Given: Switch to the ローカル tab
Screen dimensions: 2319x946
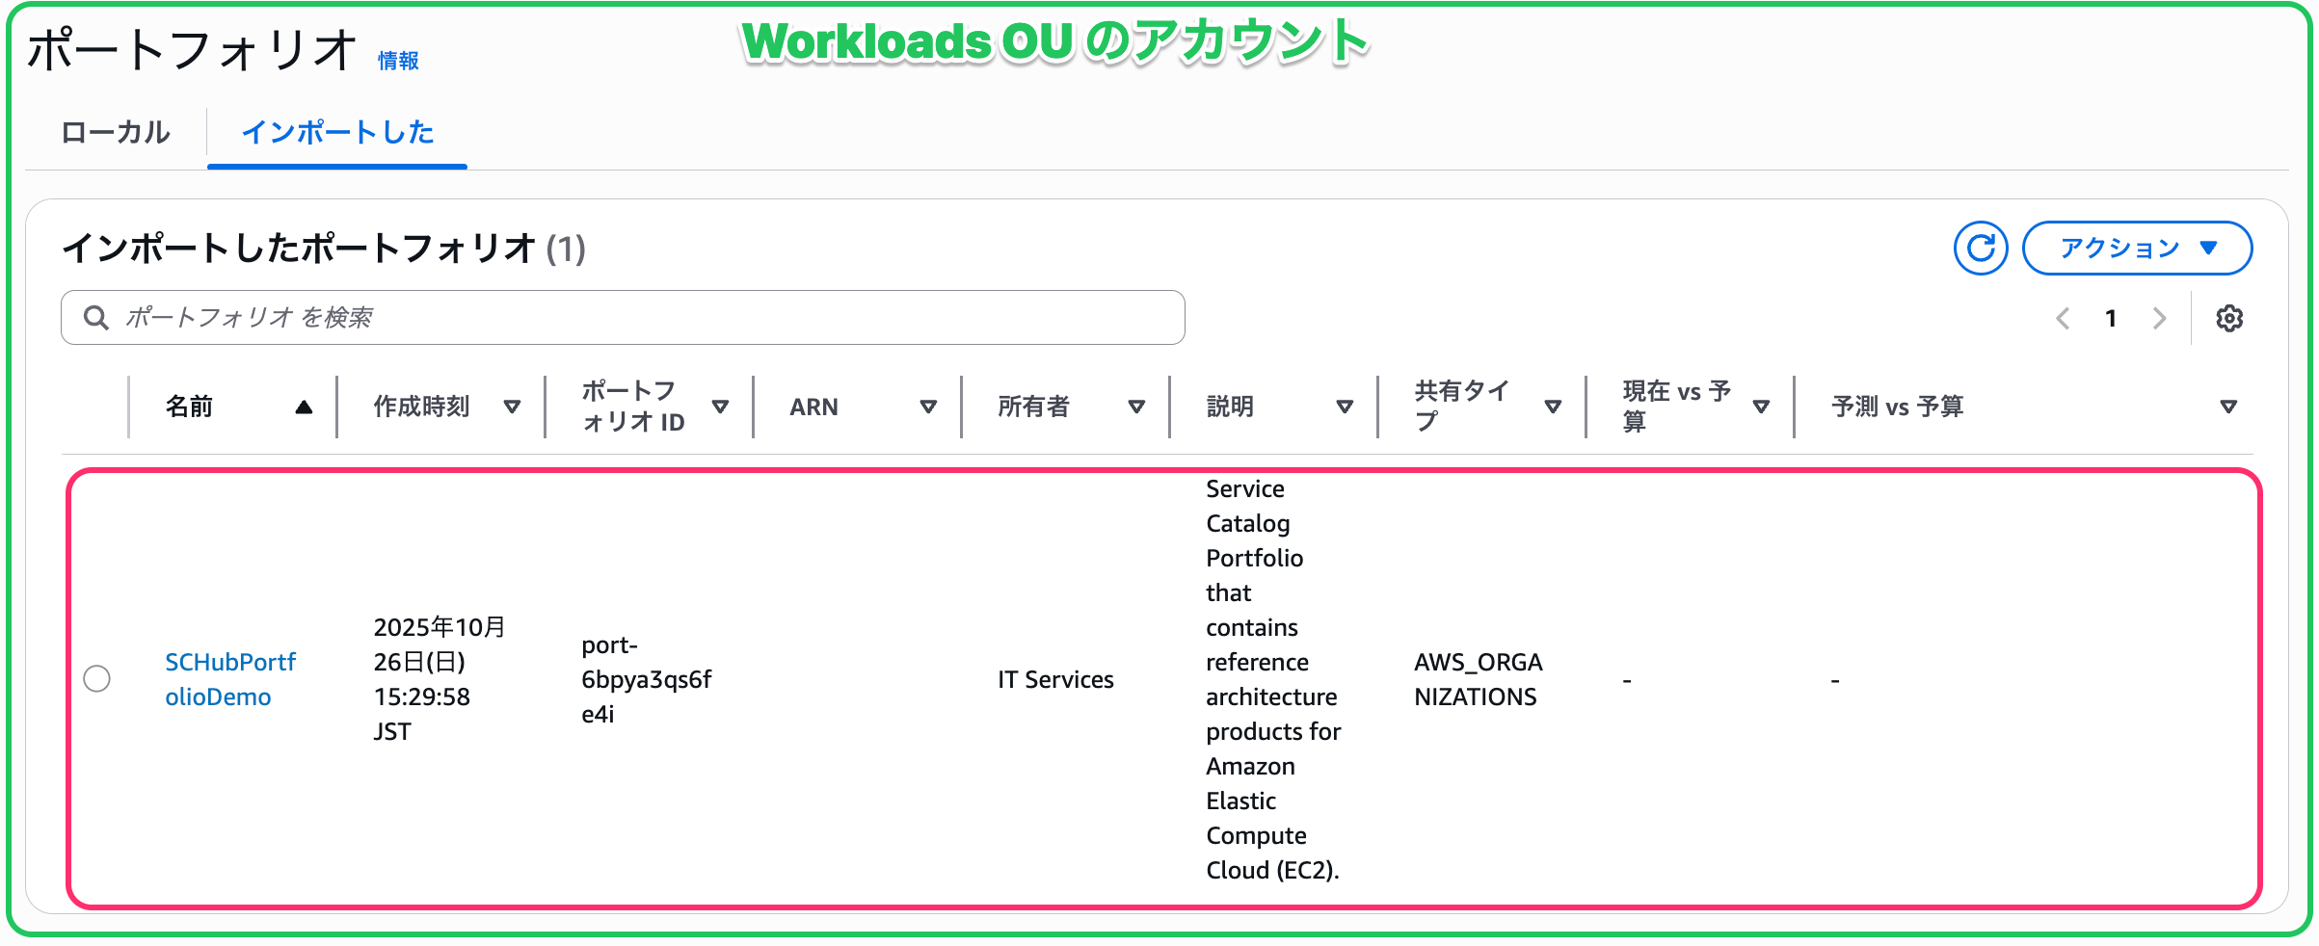Looking at the screenshot, I should [116, 132].
